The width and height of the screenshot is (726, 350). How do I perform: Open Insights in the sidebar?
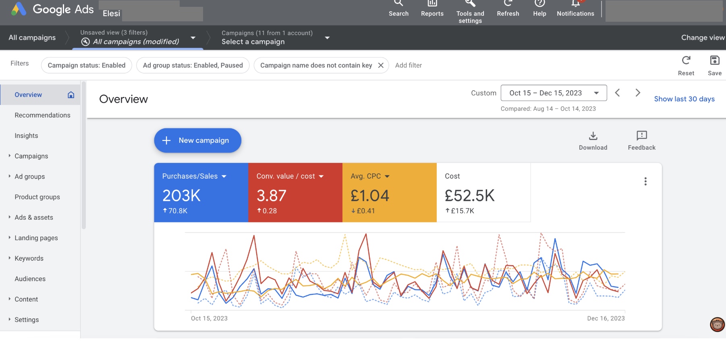coord(26,136)
